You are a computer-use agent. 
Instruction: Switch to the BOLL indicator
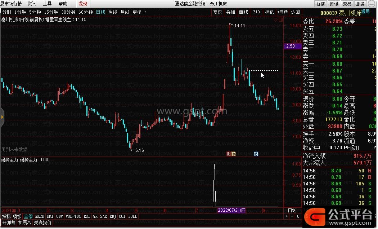pyautogui.click(x=132, y=217)
